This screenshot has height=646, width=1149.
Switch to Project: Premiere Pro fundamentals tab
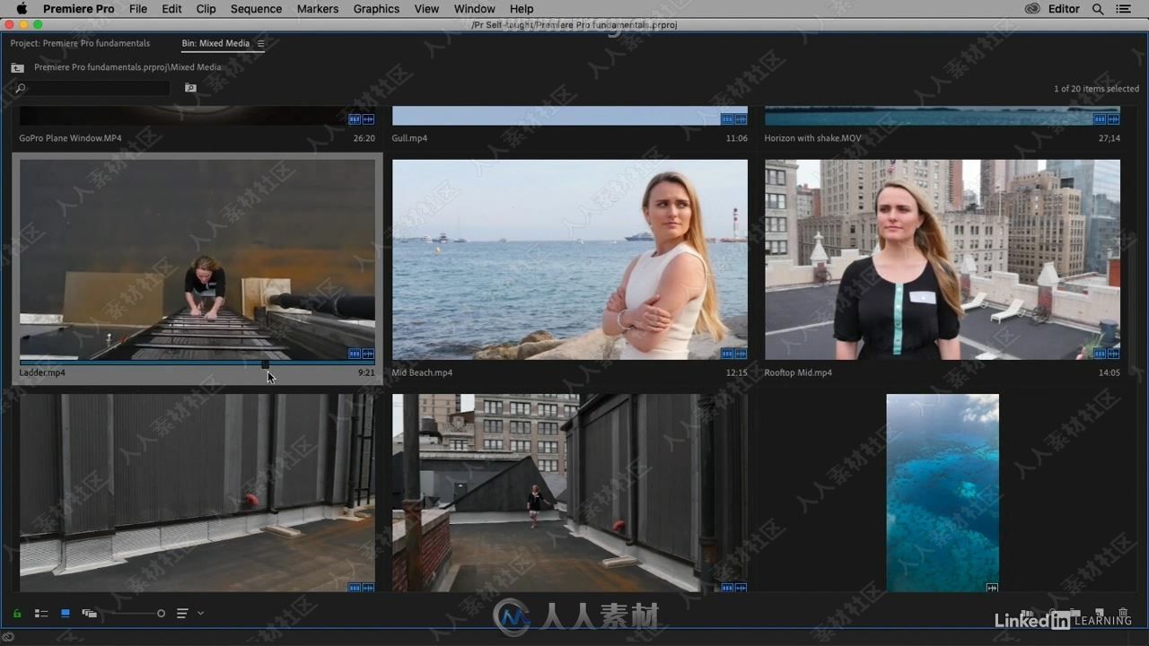[80, 43]
